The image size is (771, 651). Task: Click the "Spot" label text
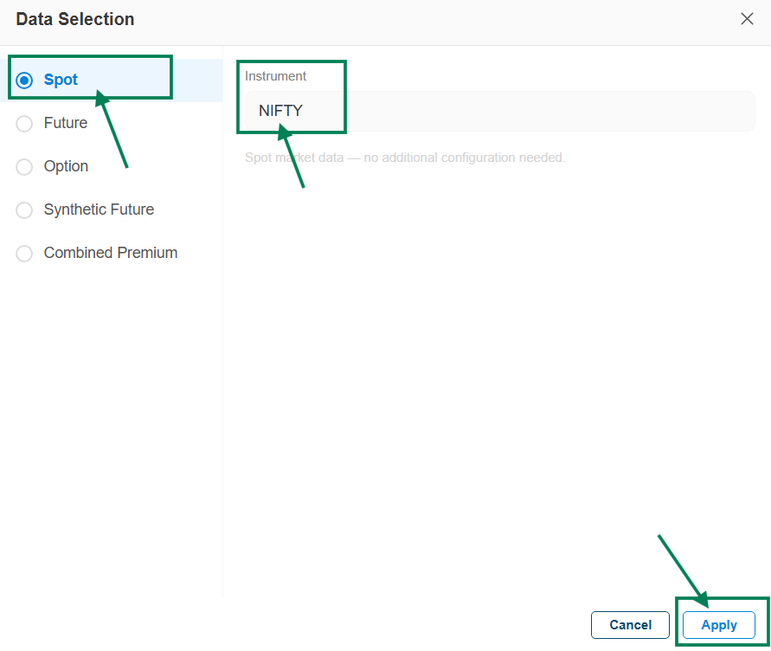(x=61, y=80)
